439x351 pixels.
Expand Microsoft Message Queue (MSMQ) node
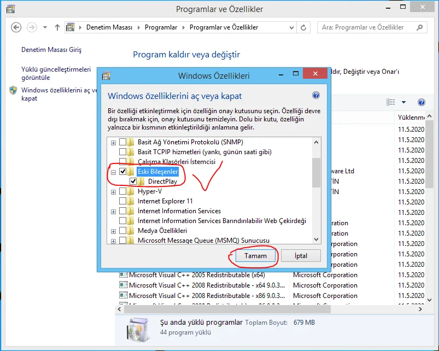coord(113,241)
